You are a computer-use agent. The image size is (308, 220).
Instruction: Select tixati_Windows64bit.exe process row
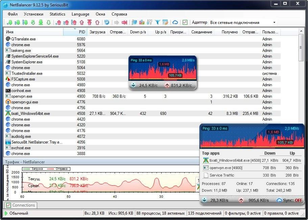pos(142,113)
